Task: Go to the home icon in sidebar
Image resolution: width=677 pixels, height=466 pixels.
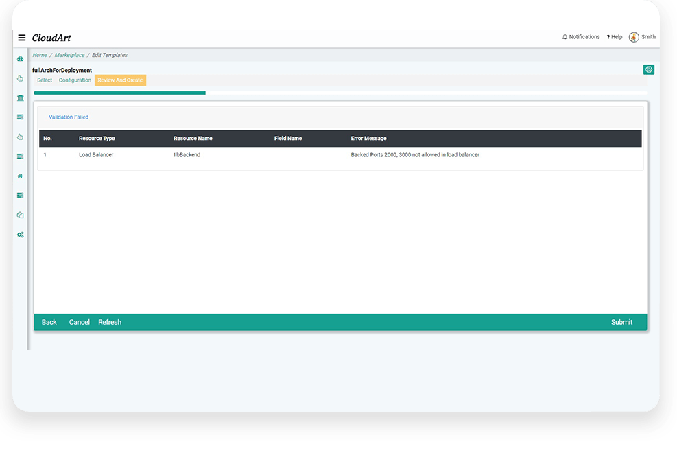Action: 21,176
